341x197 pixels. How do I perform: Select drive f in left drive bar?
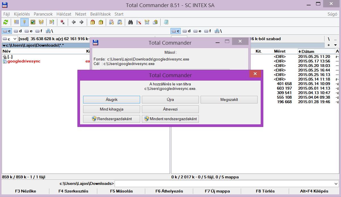coord(39,31)
